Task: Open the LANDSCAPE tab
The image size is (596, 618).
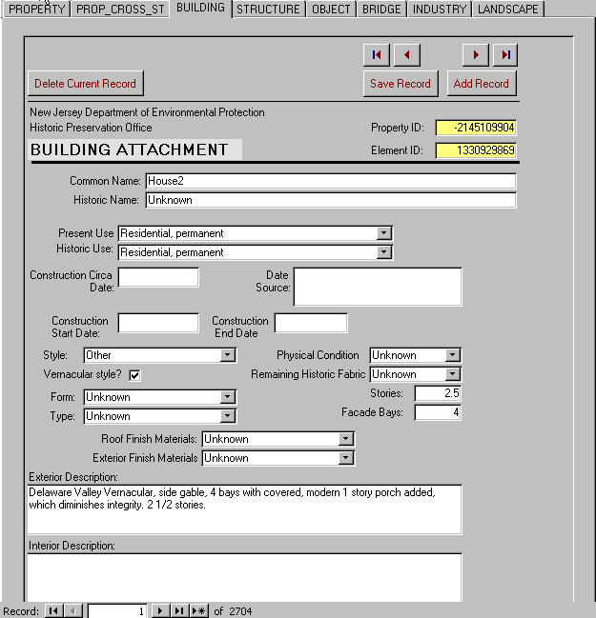Action: pos(508,10)
